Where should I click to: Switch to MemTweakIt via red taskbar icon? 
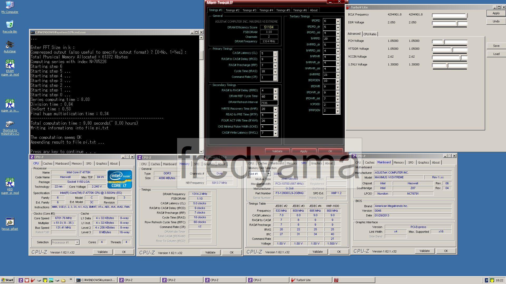354,280
